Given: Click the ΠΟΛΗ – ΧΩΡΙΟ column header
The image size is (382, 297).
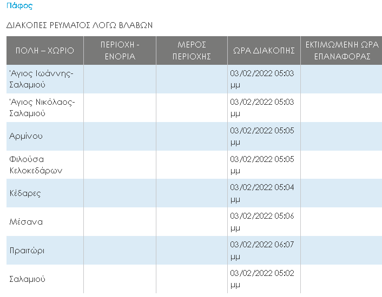Looking at the screenshot, I should point(45,51).
